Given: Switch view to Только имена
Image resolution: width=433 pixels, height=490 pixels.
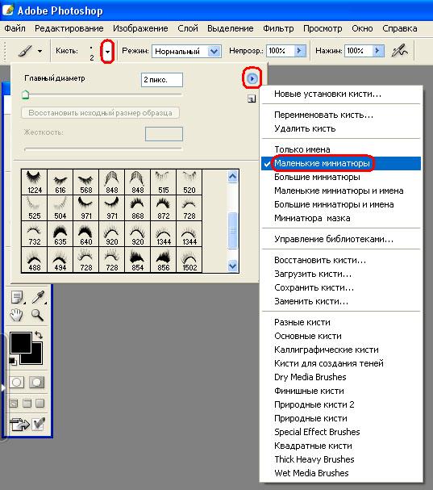Looking at the screenshot, I should [341, 149].
